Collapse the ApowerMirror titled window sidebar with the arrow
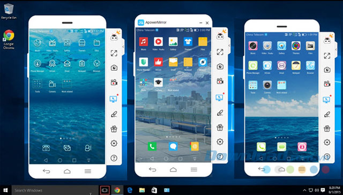 [229, 46]
